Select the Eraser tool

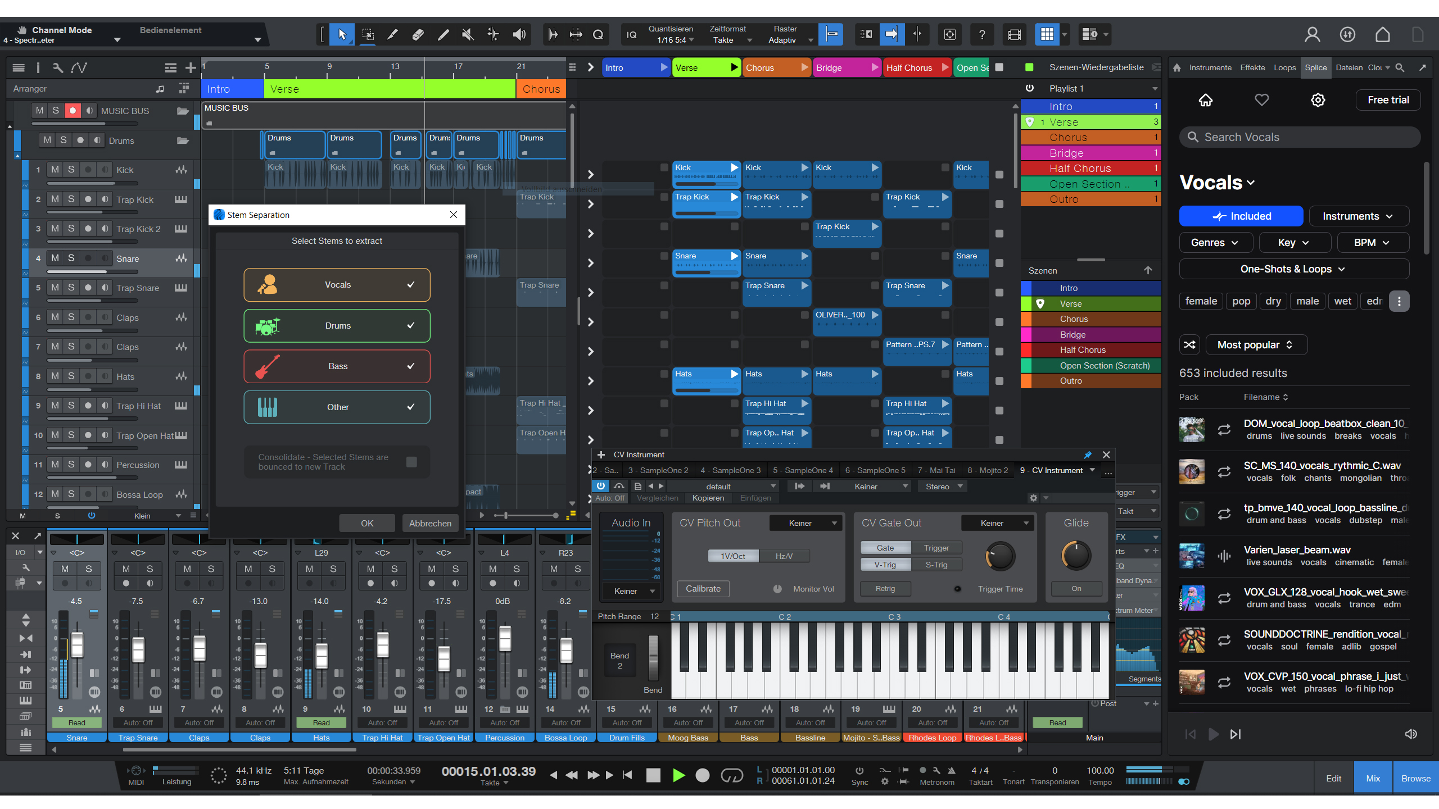tap(418, 34)
